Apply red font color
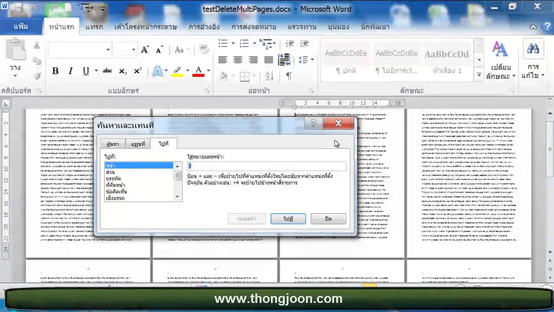This screenshot has width=554, height=312. pyautogui.click(x=198, y=71)
